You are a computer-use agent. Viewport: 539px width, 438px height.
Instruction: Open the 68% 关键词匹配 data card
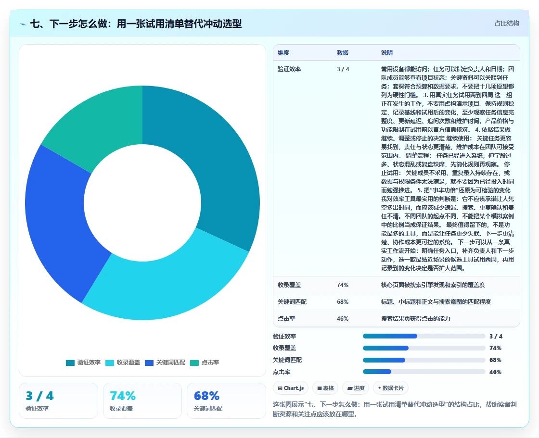[226, 401]
